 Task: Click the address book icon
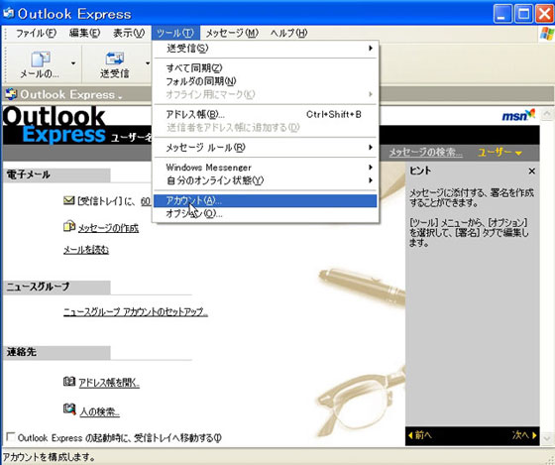(69, 382)
